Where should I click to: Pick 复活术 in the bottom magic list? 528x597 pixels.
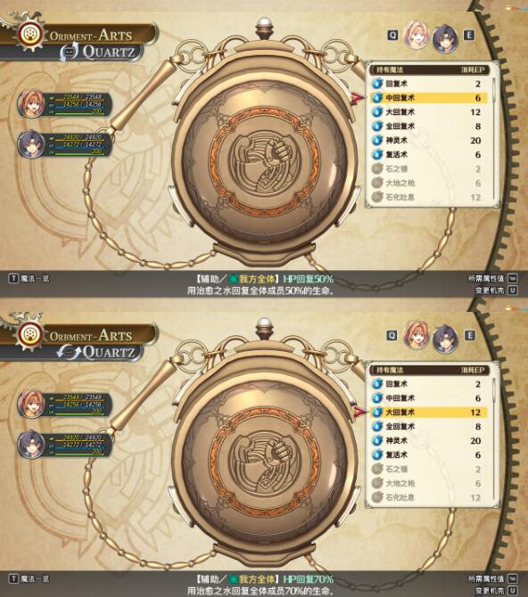[x=428, y=454]
